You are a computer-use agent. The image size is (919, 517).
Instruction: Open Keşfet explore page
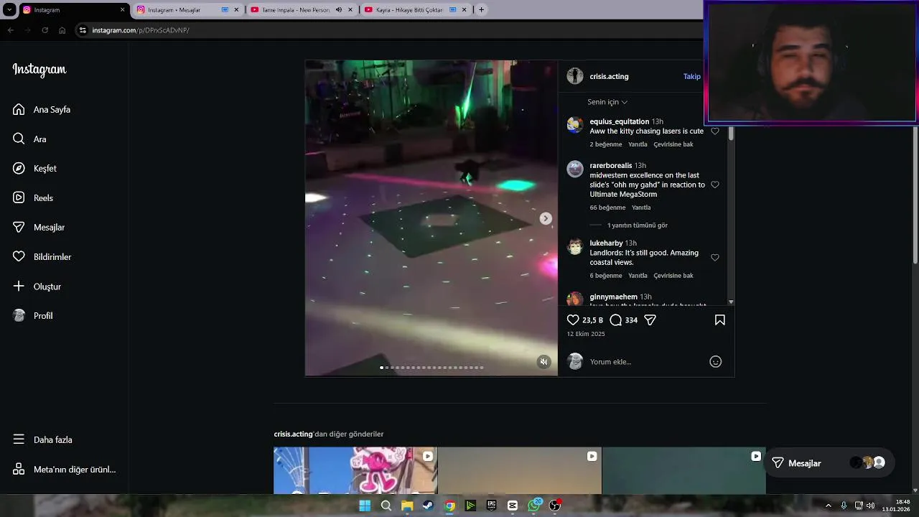pyautogui.click(x=35, y=168)
